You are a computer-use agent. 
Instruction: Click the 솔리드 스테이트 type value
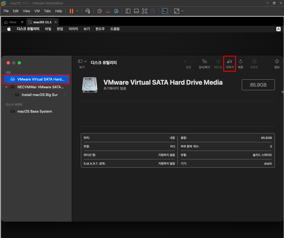point(262,155)
